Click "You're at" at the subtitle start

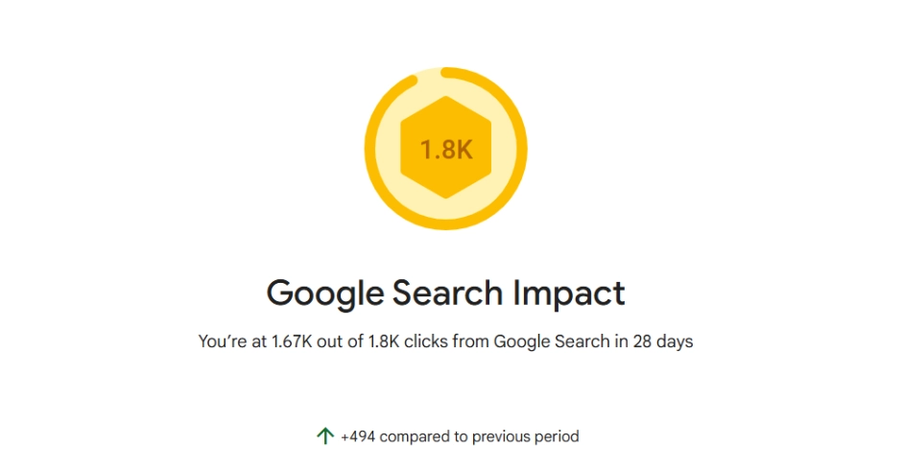[x=230, y=341]
